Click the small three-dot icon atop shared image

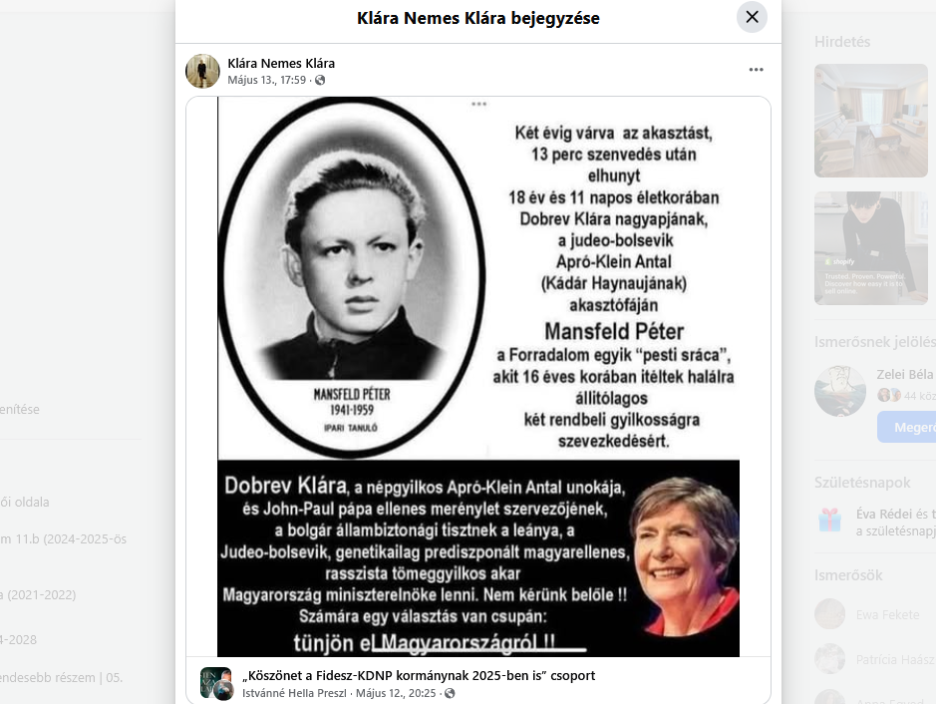point(478,104)
